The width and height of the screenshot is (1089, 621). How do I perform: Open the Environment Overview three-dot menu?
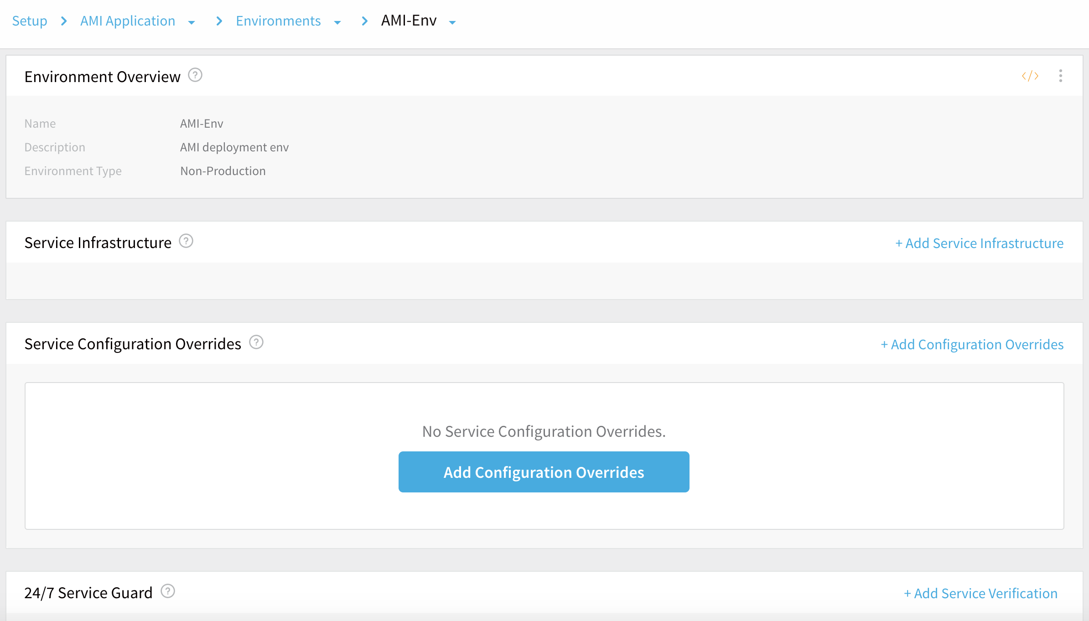point(1061,76)
